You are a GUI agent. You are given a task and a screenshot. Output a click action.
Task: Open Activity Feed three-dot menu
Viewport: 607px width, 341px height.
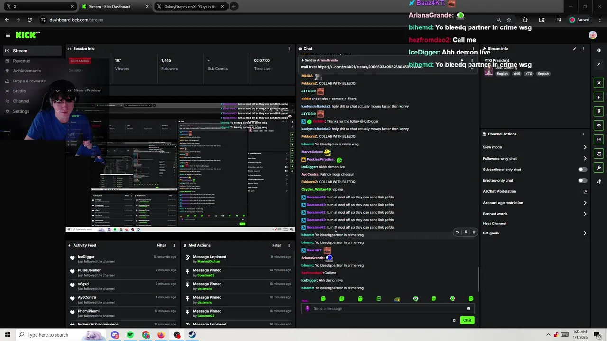point(174,245)
